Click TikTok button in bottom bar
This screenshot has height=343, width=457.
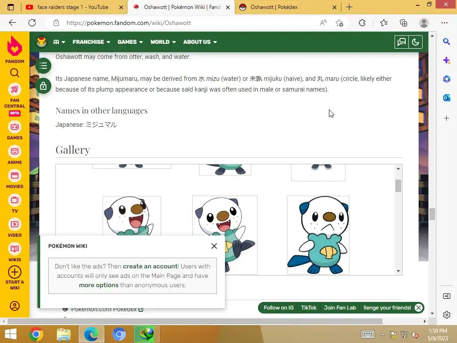pyautogui.click(x=309, y=308)
